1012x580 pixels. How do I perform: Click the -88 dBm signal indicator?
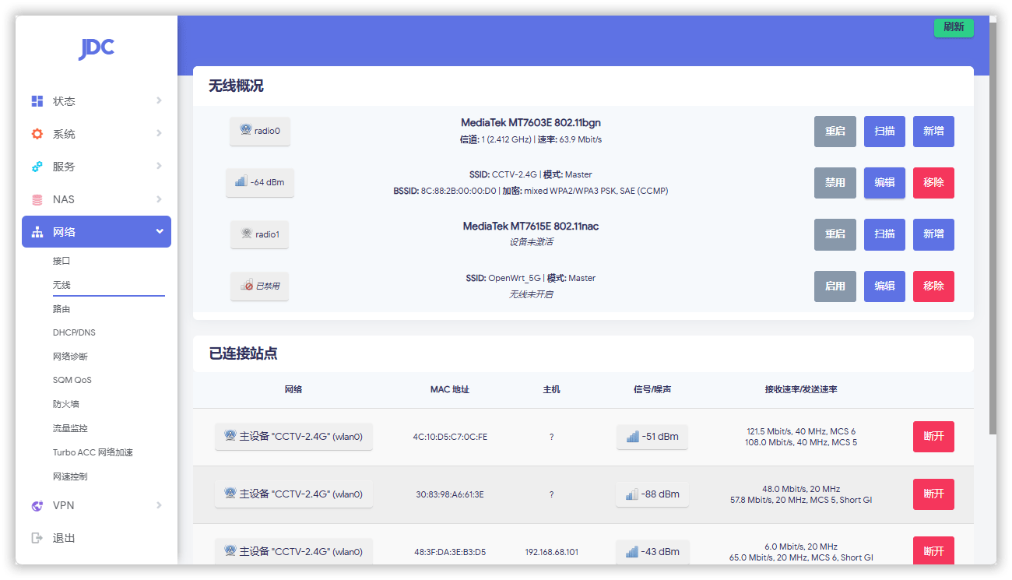(x=652, y=494)
